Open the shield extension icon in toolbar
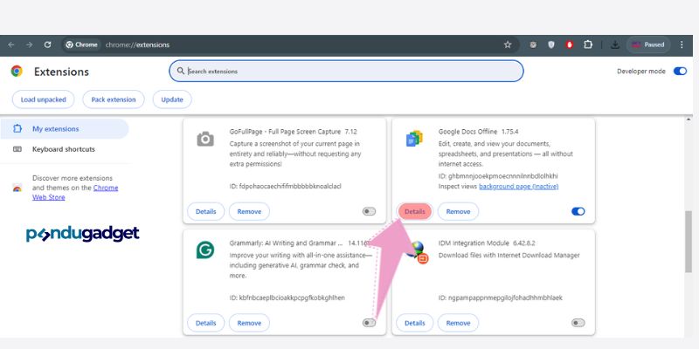Screen dimensions: 699x349 [551, 44]
